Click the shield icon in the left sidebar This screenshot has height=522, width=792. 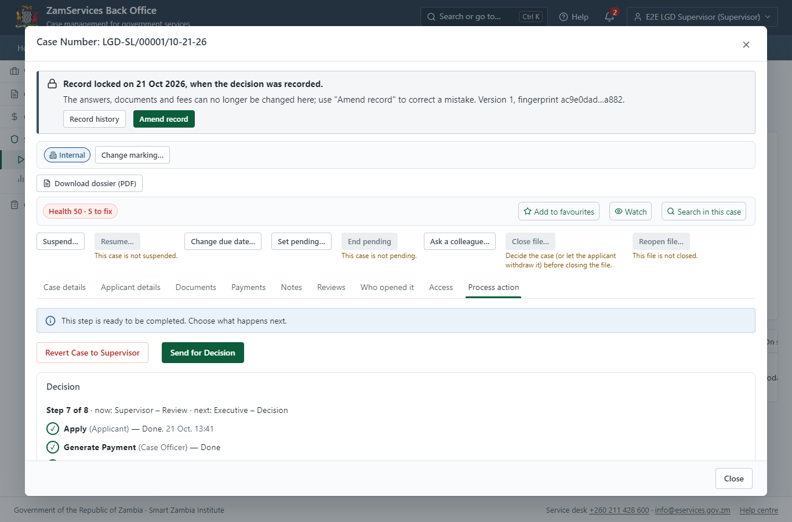point(14,139)
